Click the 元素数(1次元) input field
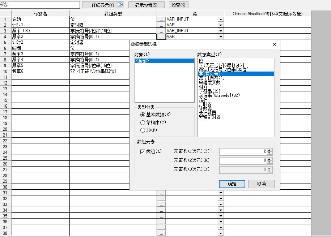The width and height of the screenshot is (331, 237). (x=243, y=151)
